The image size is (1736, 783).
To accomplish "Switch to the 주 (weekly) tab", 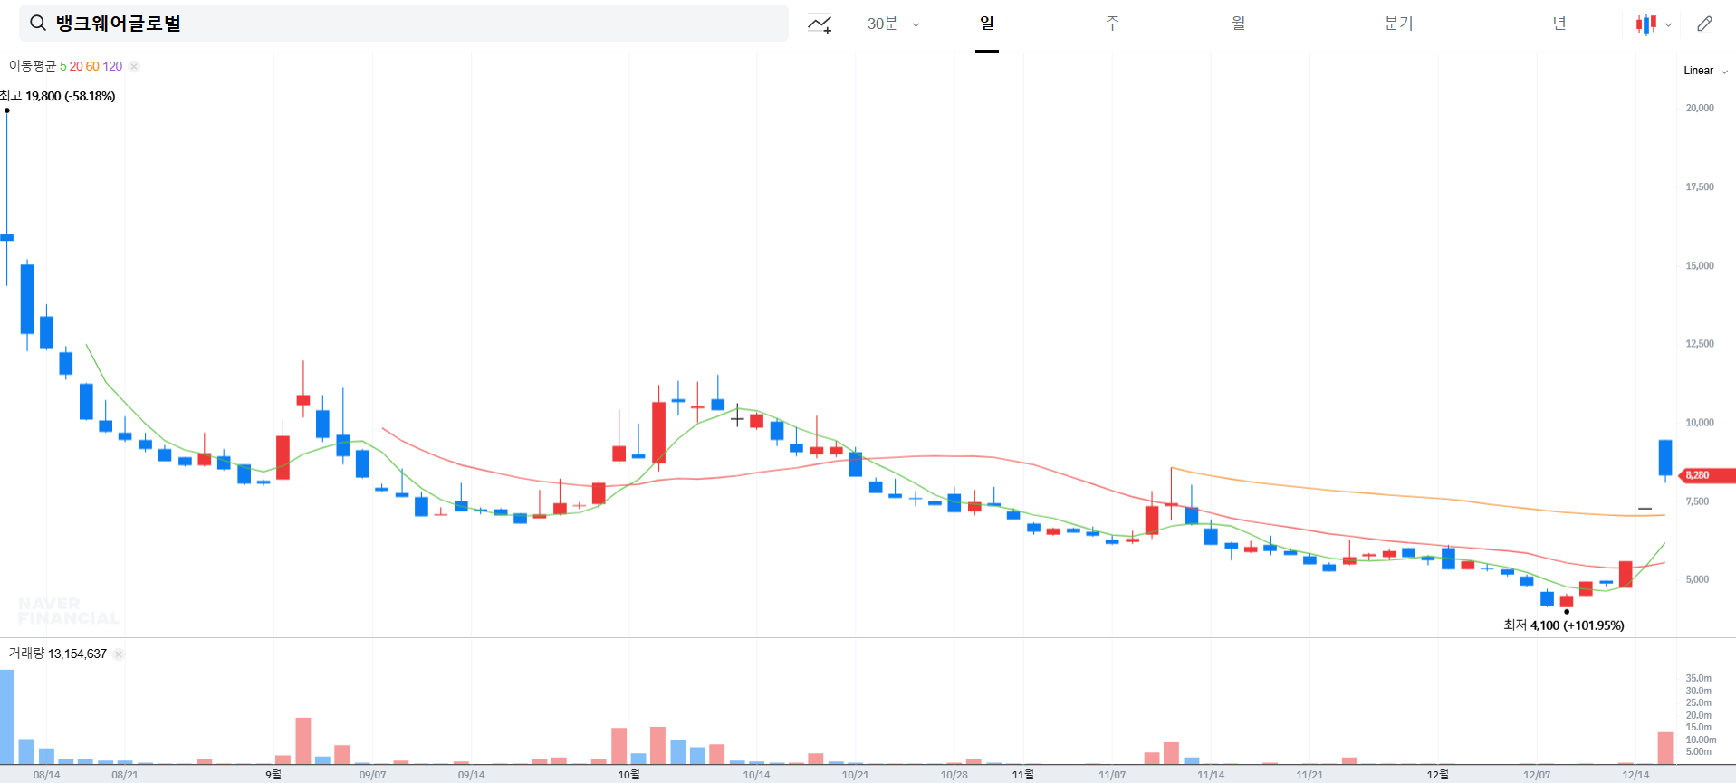I will coord(1112,24).
